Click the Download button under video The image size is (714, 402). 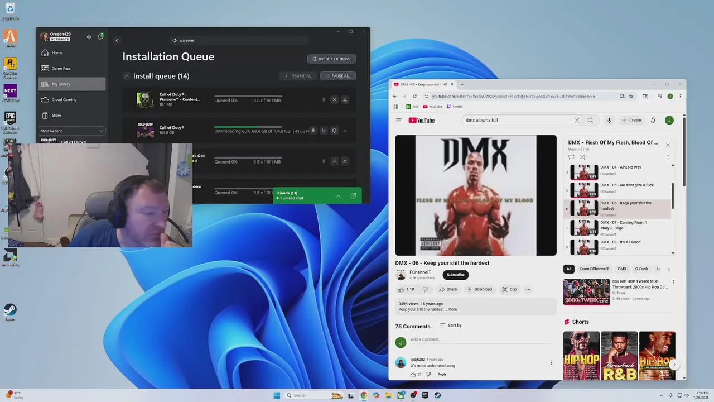pos(479,289)
